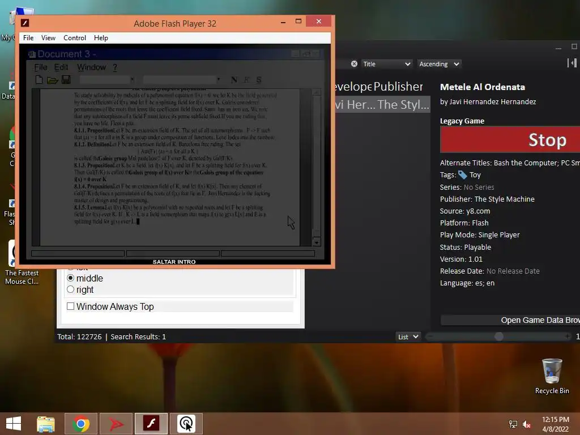Viewport: 580px width, 435px height.
Task: Click the Windows Start button
Action: [x=14, y=424]
